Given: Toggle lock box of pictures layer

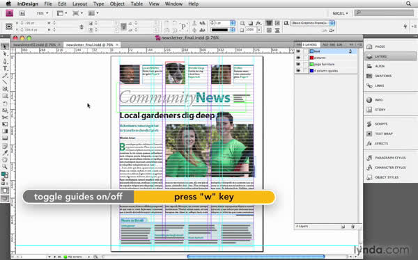Looking at the screenshot, I should [x=305, y=58].
